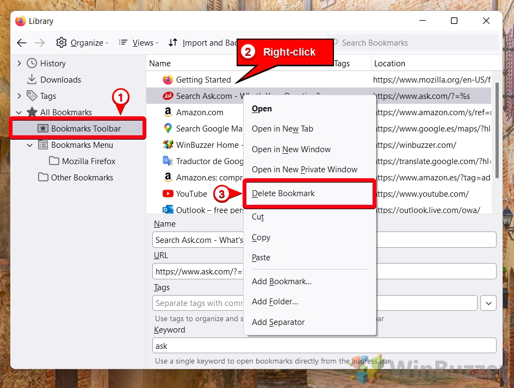The width and height of the screenshot is (514, 388).
Task: Choose Open in New Tab
Action: (310, 129)
